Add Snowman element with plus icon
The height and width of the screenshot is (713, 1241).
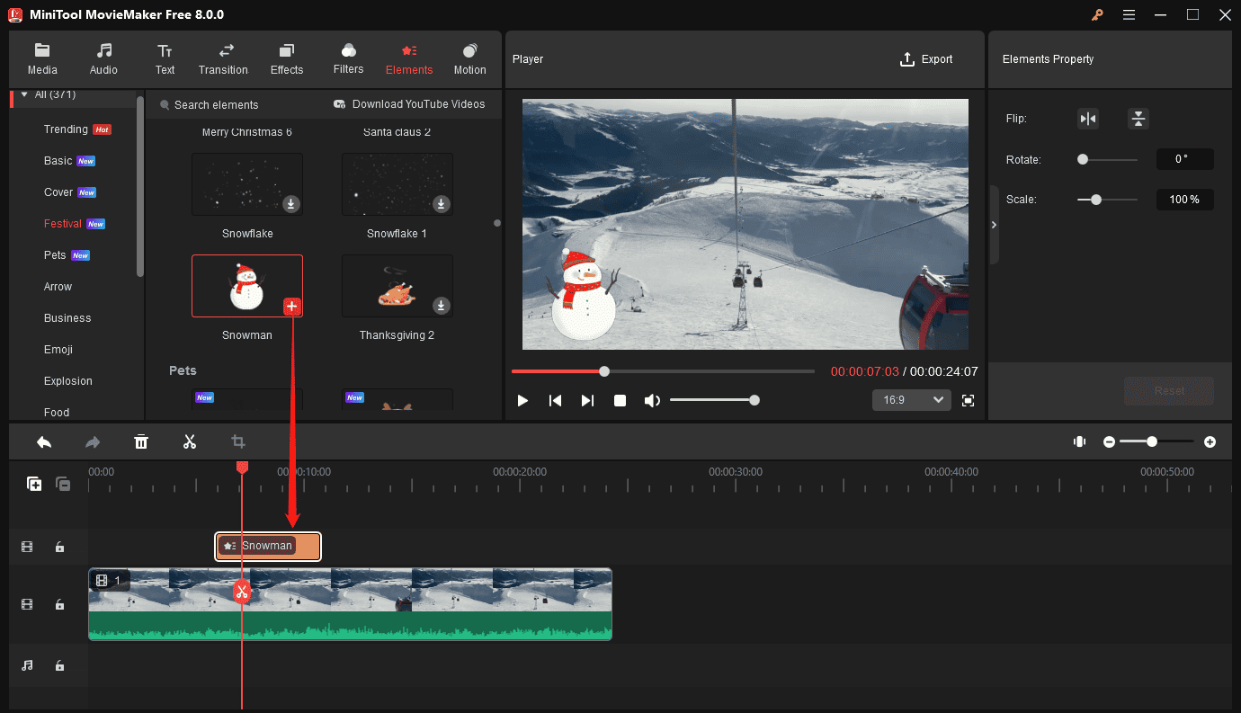tap(291, 307)
